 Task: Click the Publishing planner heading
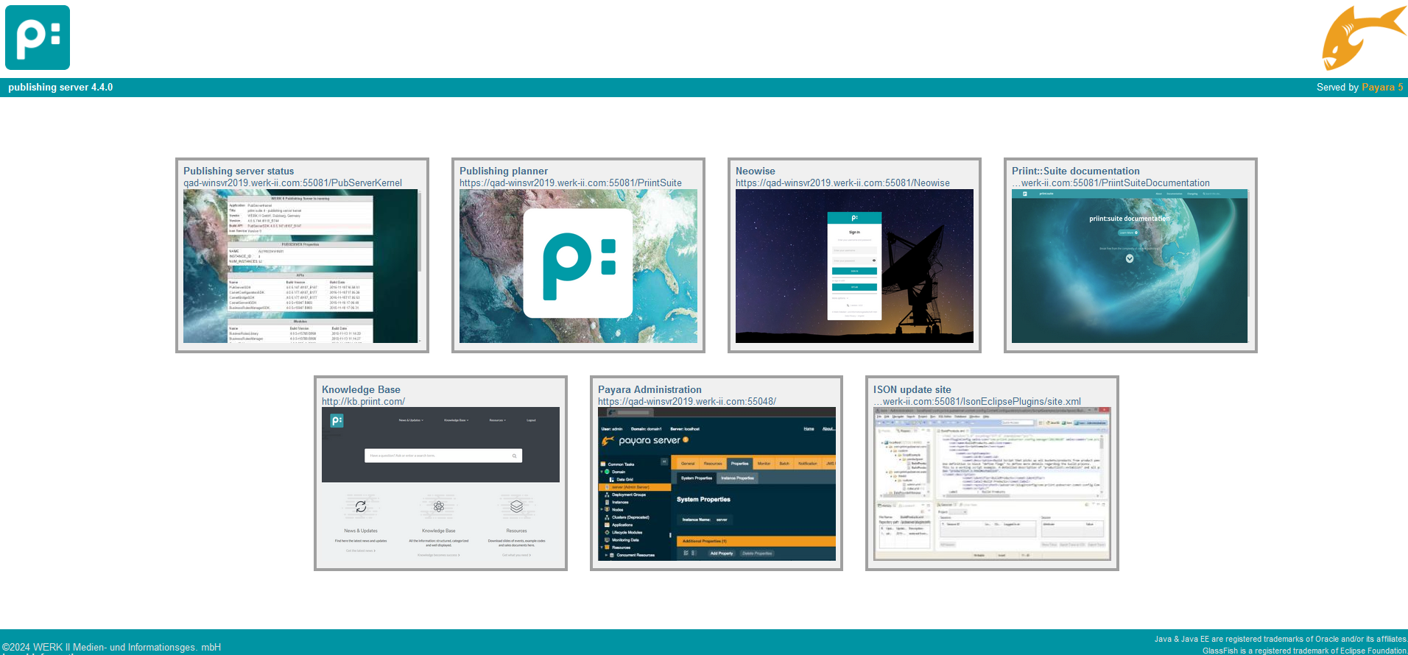[x=504, y=171]
